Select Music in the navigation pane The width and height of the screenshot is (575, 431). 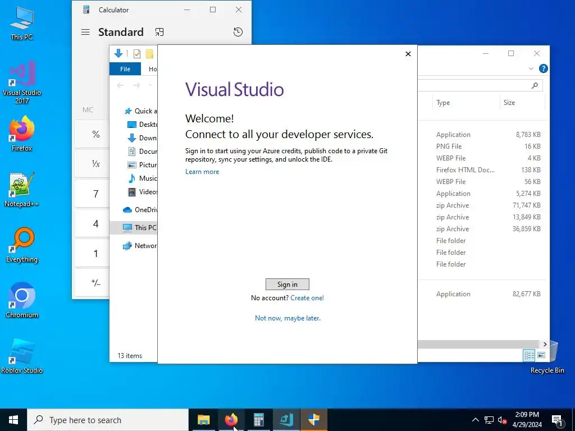click(x=142, y=178)
